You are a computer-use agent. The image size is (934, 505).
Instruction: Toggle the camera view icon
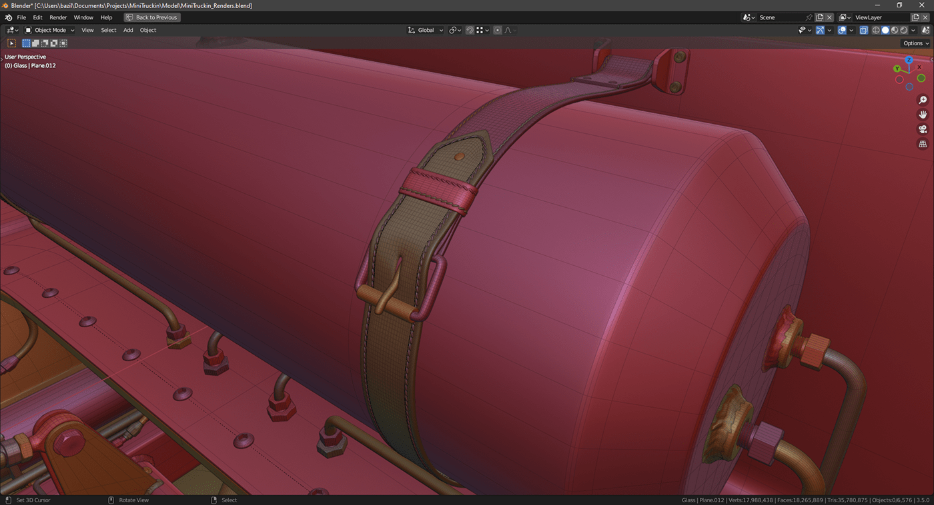point(923,129)
